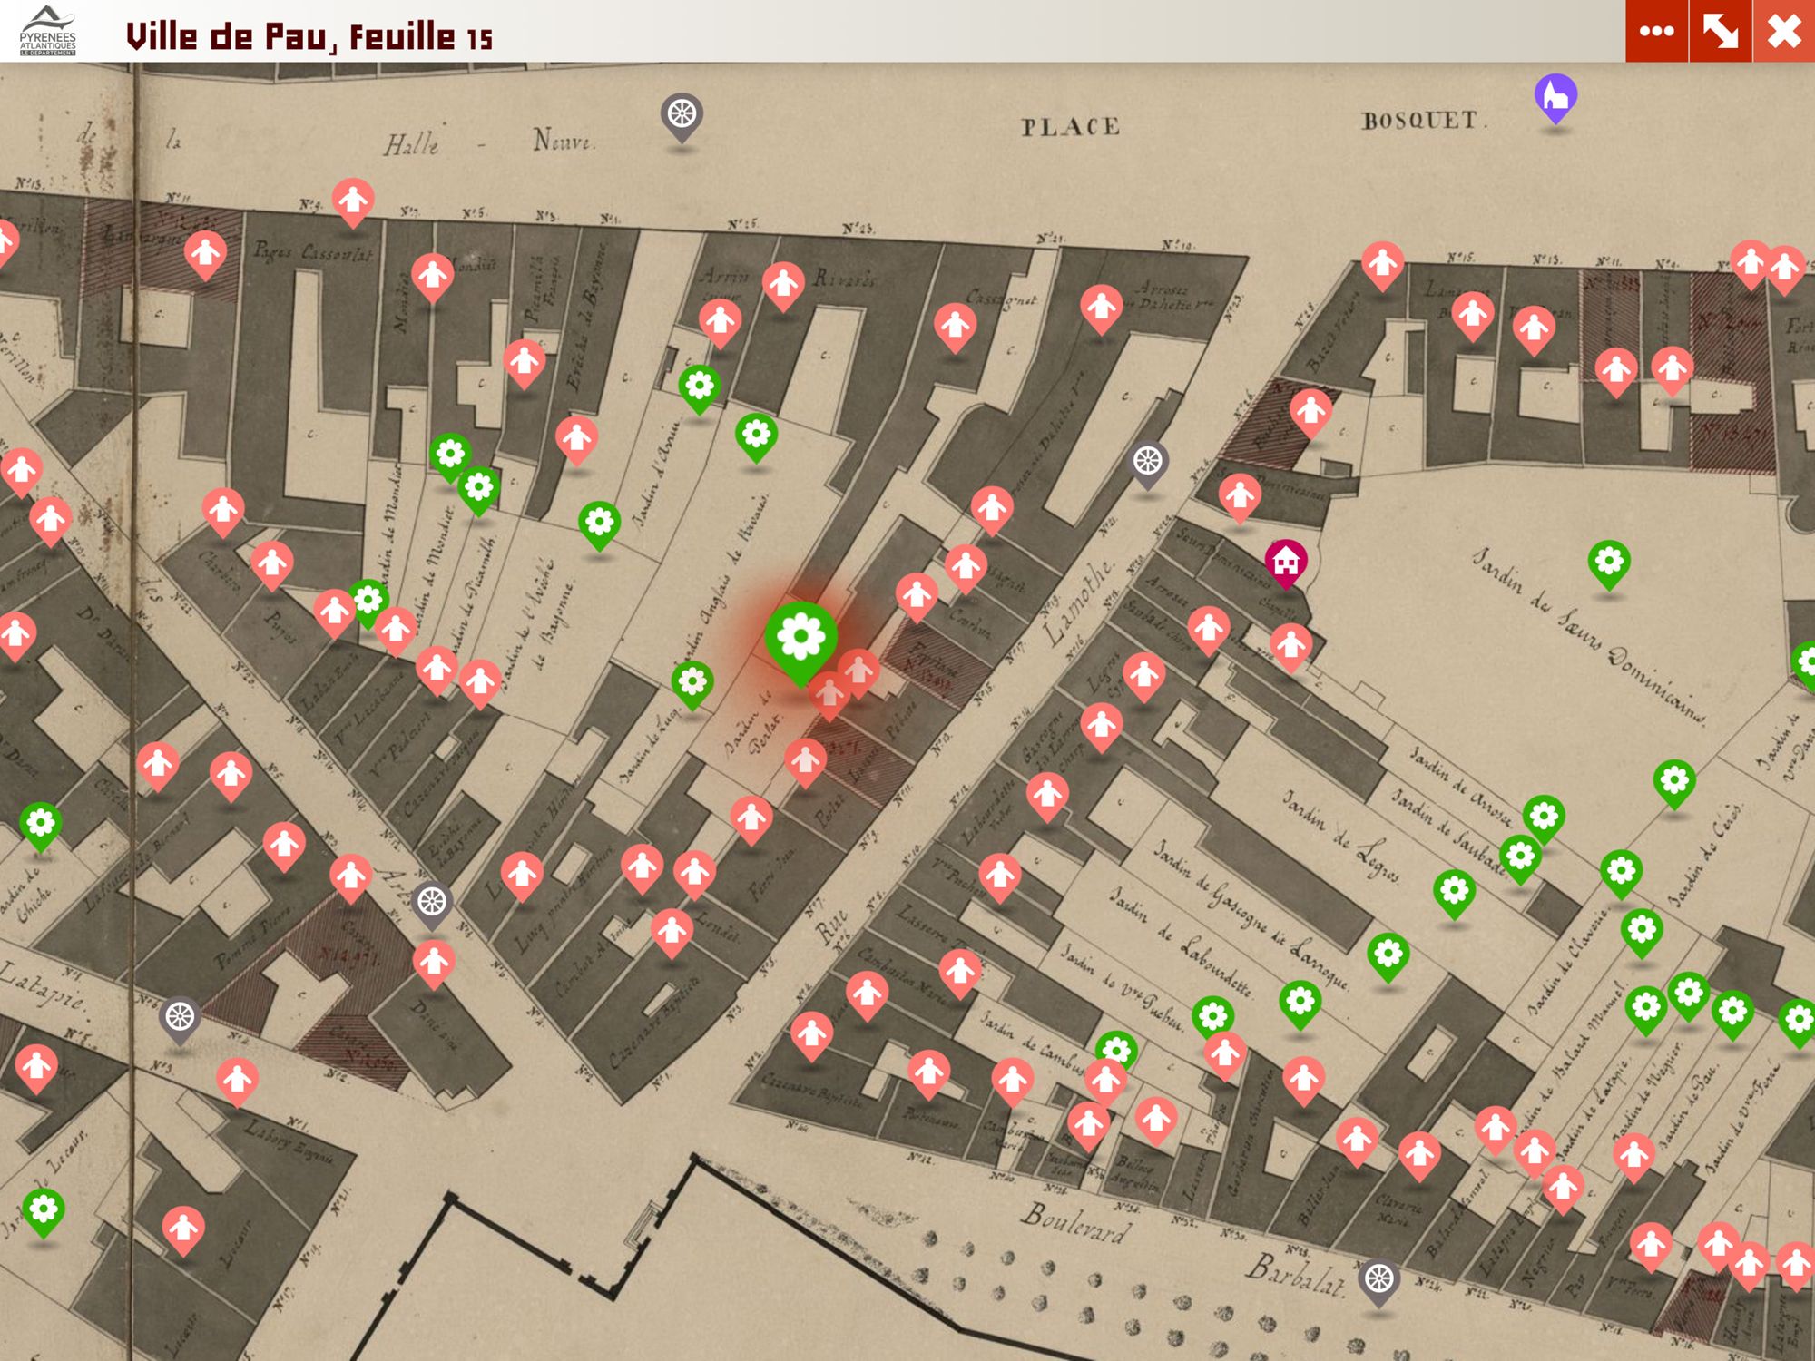
Task: Click the magenta house marker by Sœurs Dominicaines
Action: point(1286,562)
